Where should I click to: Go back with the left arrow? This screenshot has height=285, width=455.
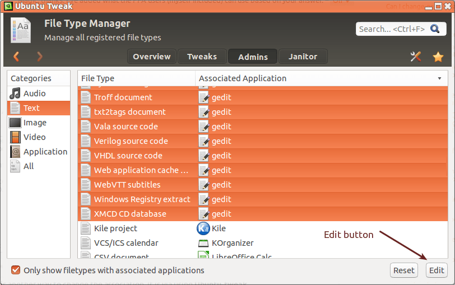coord(16,57)
